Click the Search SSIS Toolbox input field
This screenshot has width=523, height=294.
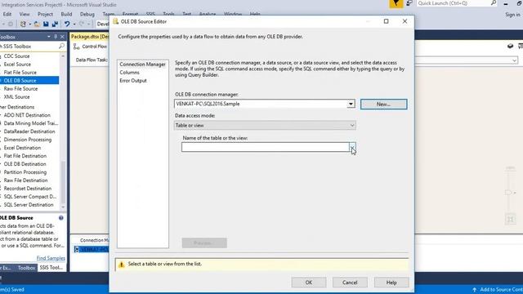(29, 47)
